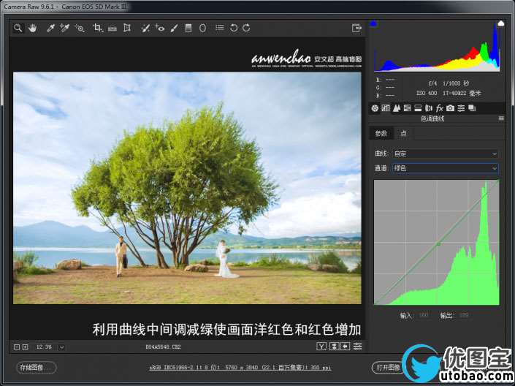This screenshot has width=515, height=386.
Task: Rotate image counterclockwise
Action: [234, 28]
